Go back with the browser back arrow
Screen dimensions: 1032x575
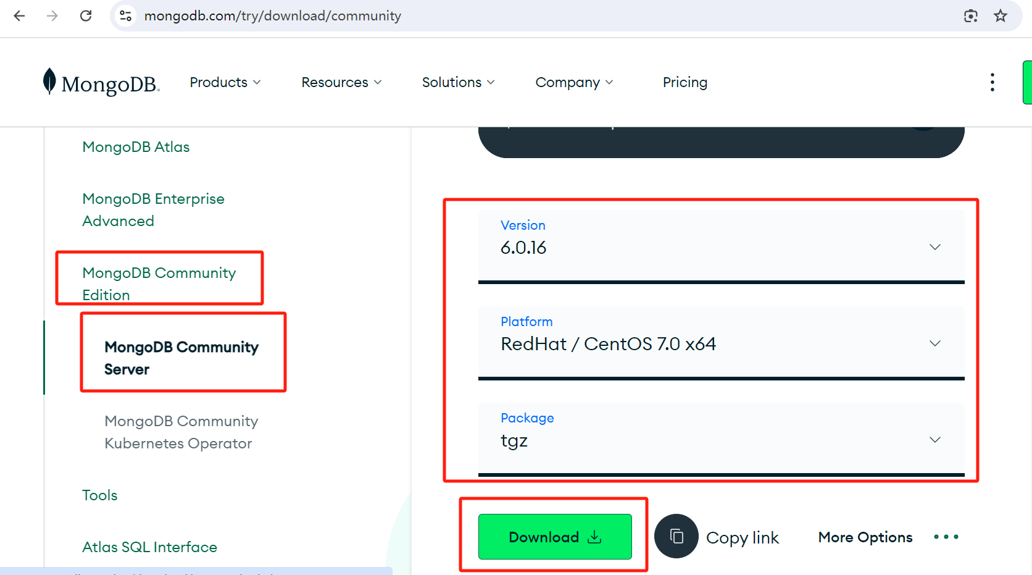click(x=20, y=16)
